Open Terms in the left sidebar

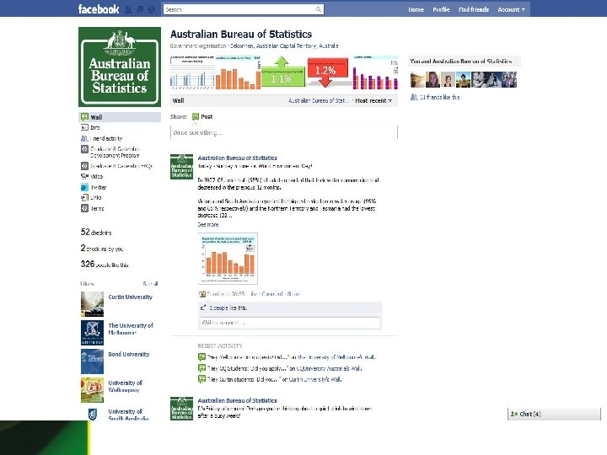click(x=97, y=208)
